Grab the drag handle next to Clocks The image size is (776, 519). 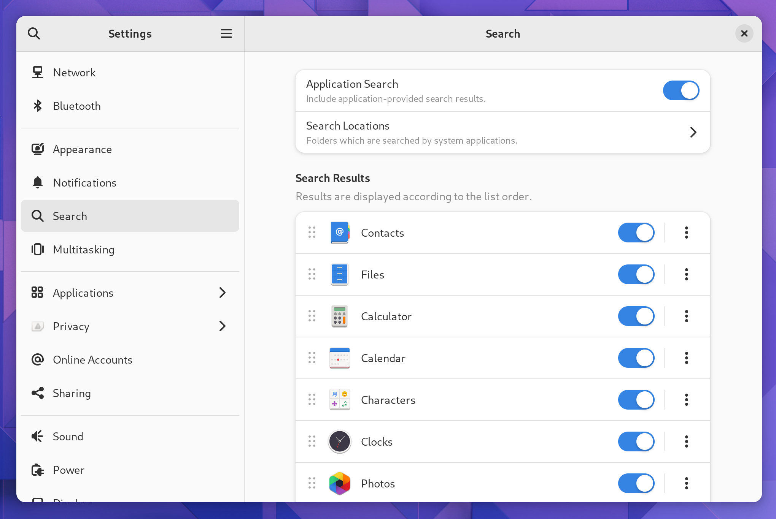click(312, 441)
